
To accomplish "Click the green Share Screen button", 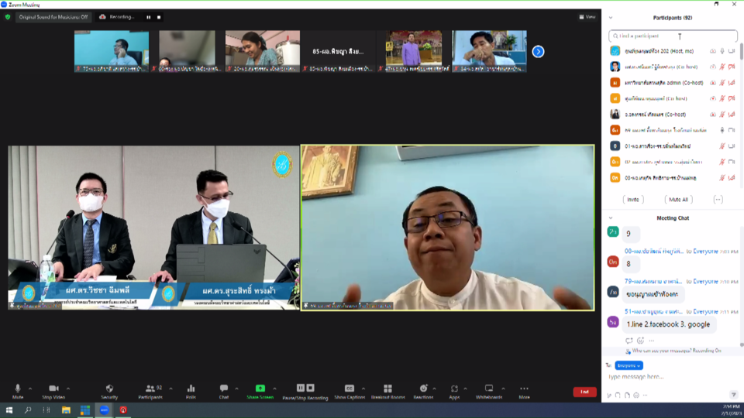I will pos(260,392).
